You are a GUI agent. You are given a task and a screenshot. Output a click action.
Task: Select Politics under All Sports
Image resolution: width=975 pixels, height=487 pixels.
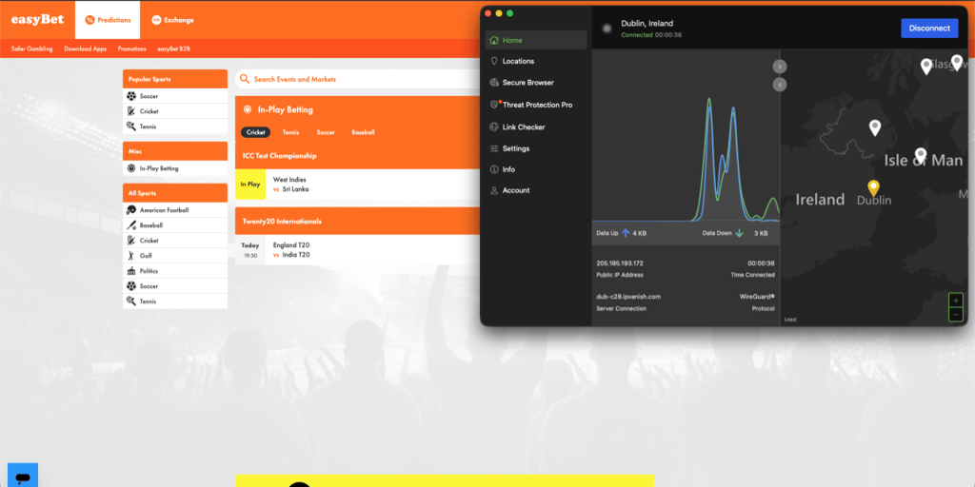click(x=175, y=271)
